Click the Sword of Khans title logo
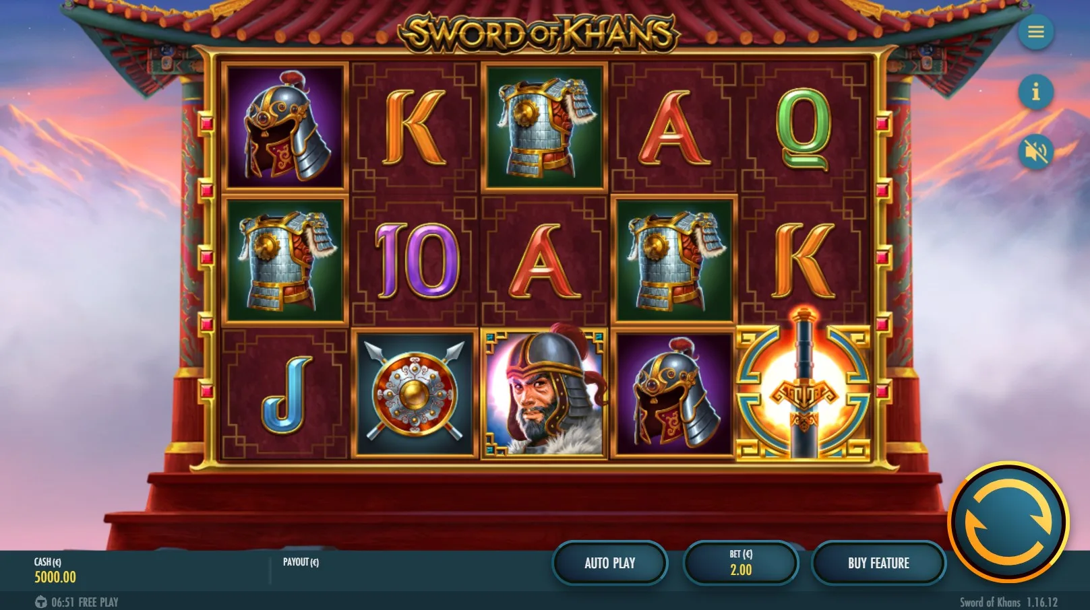This screenshot has width=1090, height=610. tap(540, 32)
